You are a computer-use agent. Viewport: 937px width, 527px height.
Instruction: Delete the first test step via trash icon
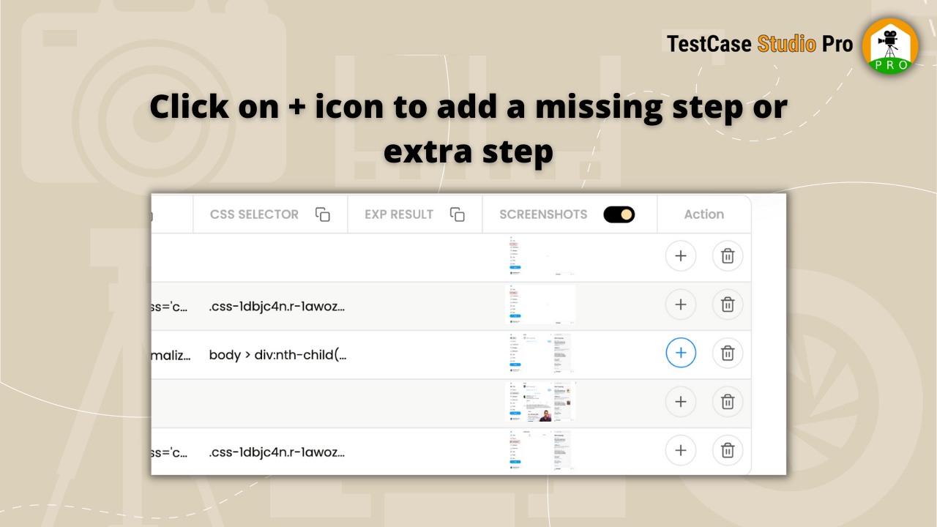point(728,255)
